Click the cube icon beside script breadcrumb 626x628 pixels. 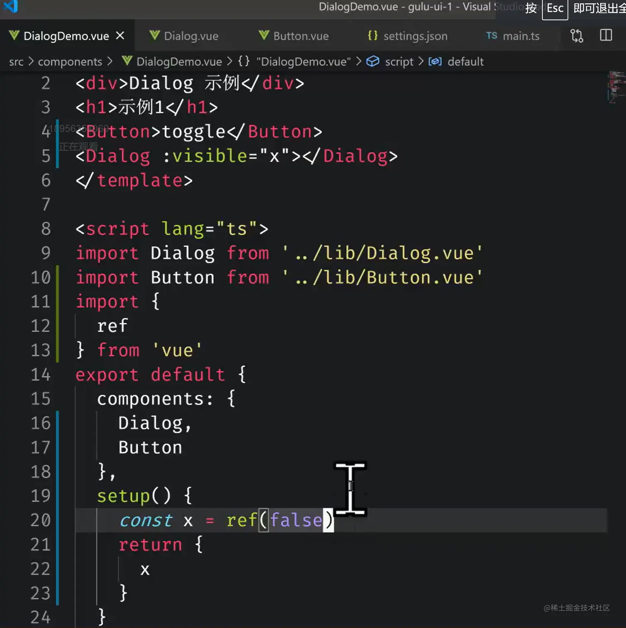373,61
